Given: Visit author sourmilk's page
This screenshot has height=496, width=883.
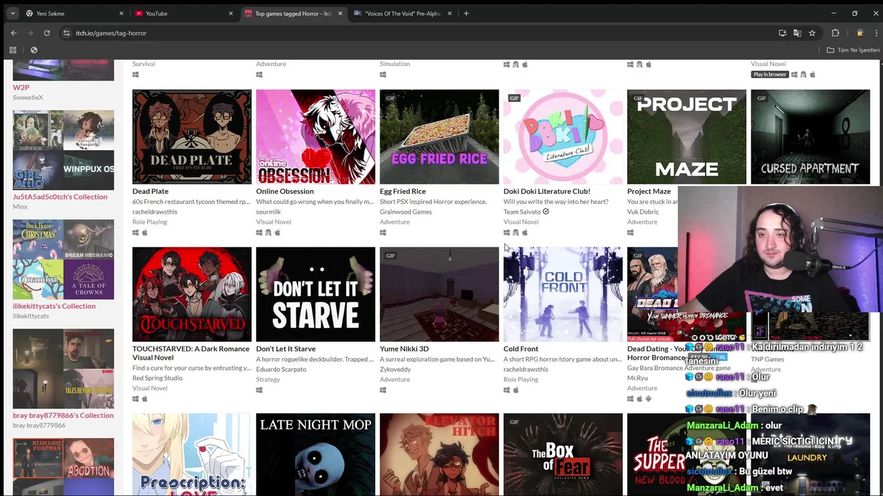Looking at the screenshot, I should (268, 211).
